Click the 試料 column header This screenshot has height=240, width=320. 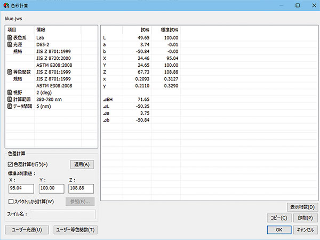145,30
